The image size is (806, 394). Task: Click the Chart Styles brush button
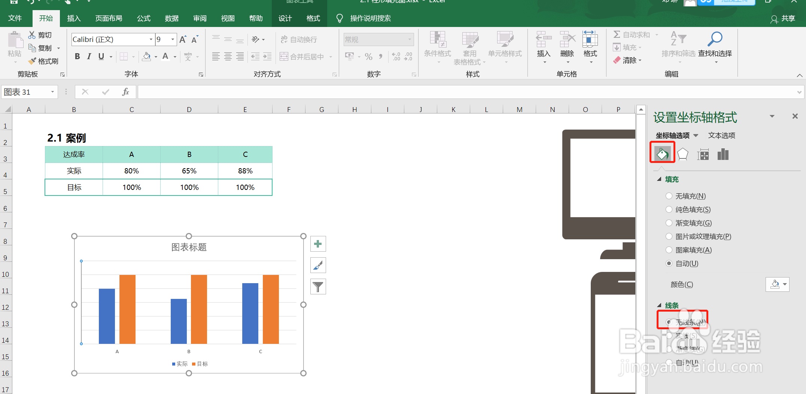click(318, 266)
